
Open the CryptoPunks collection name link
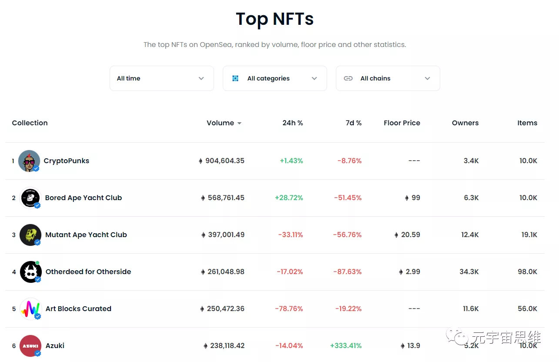click(x=66, y=161)
